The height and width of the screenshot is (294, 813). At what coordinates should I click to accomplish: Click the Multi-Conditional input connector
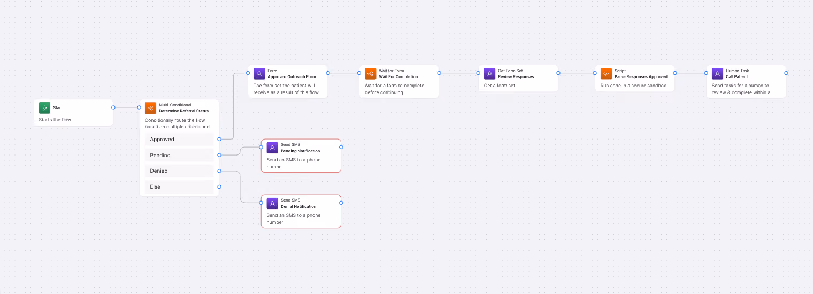(x=139, y=107)
